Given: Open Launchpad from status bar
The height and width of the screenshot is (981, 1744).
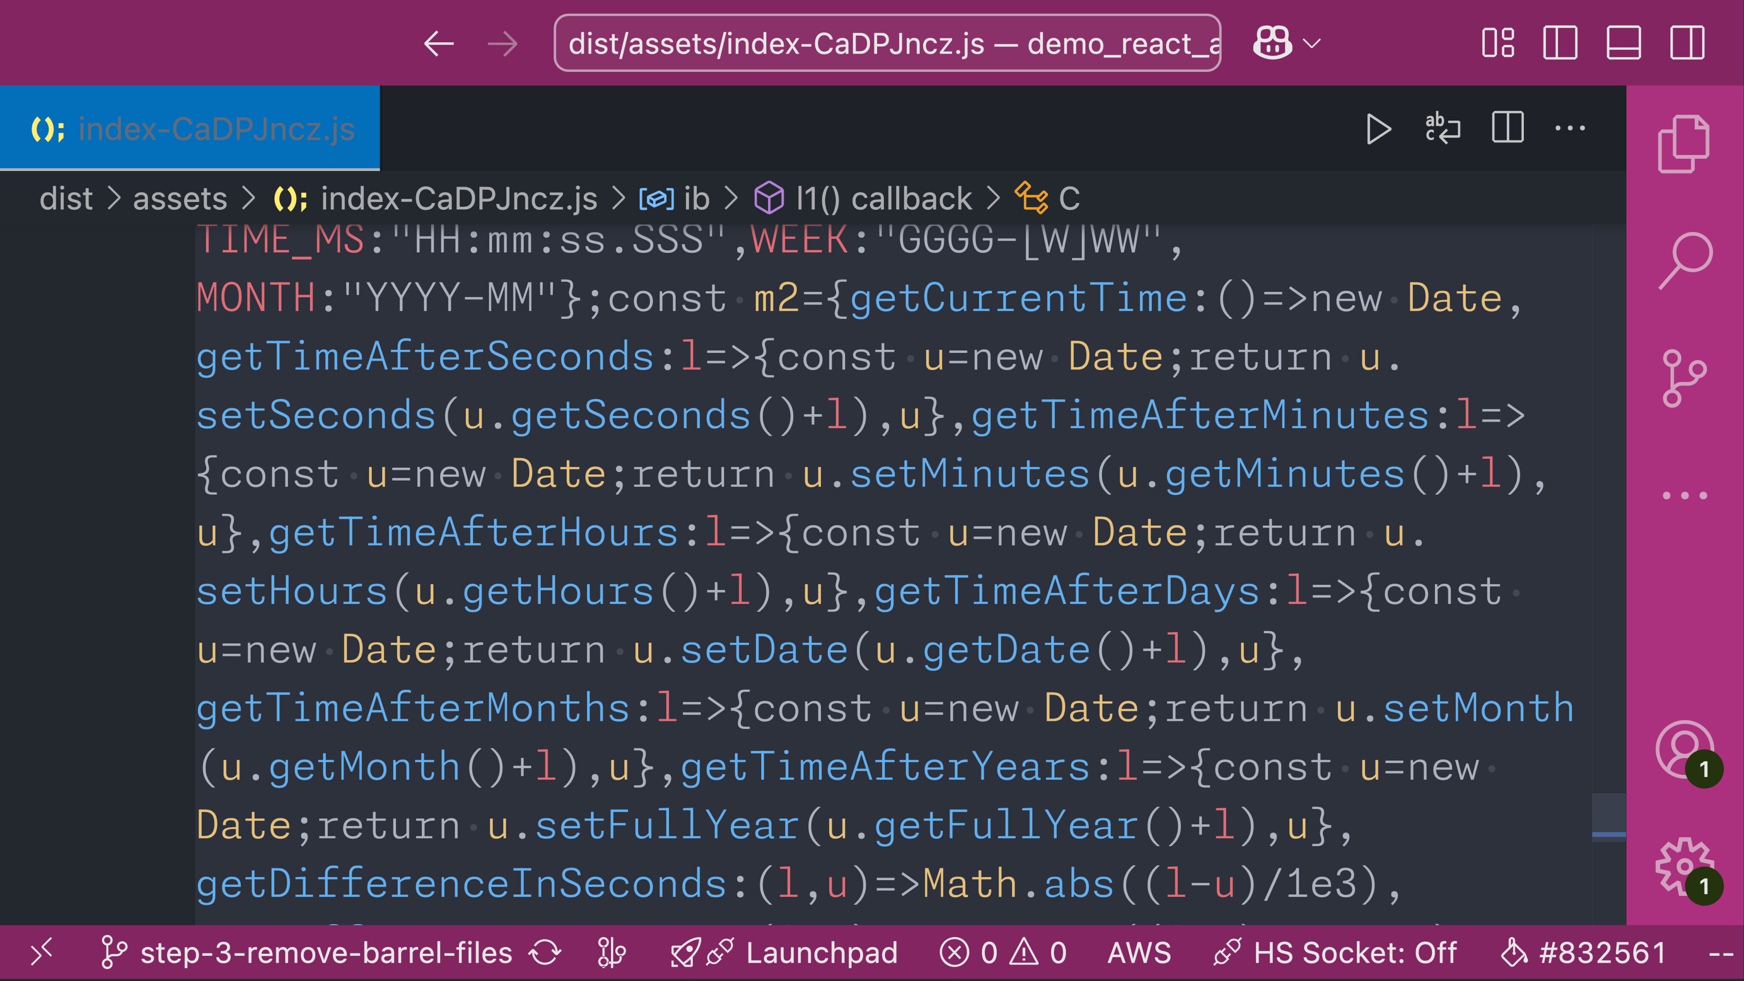Looking at the screenshot, I should 784,952.
